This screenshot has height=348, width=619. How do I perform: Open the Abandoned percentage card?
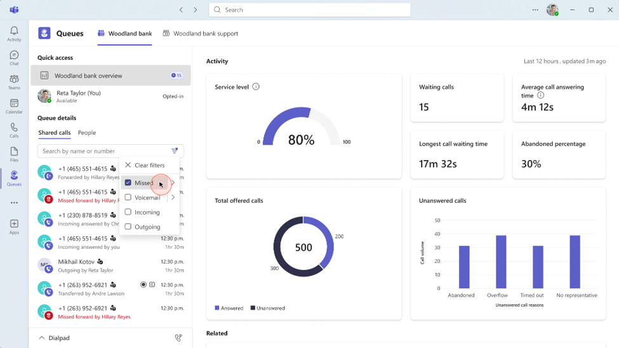pos(559,154)
